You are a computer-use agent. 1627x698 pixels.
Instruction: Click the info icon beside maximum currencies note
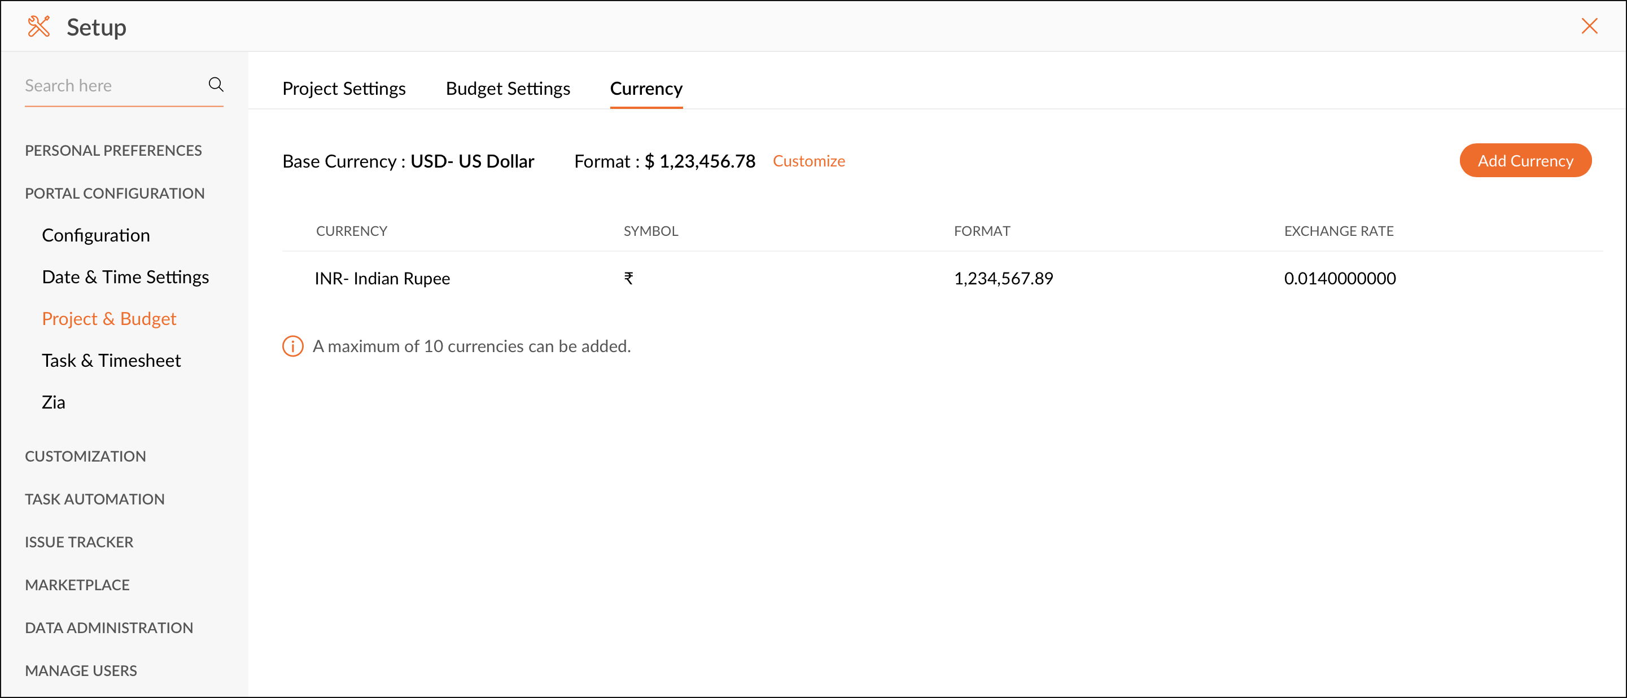292,346
